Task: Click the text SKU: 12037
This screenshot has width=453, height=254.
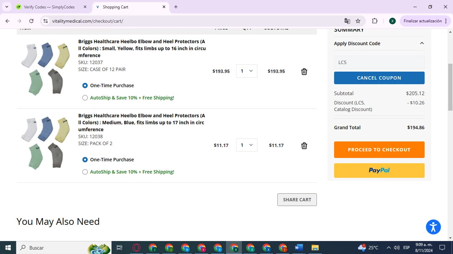Action: [x=91, y=62]
